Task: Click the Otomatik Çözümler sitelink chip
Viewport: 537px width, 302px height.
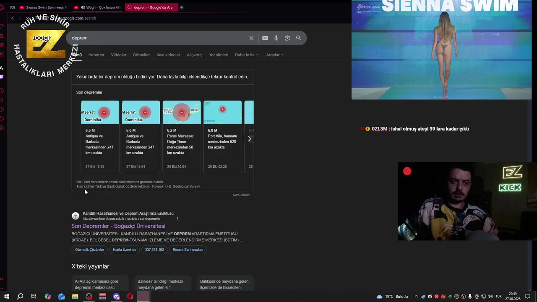Action: tap(90, 250)
